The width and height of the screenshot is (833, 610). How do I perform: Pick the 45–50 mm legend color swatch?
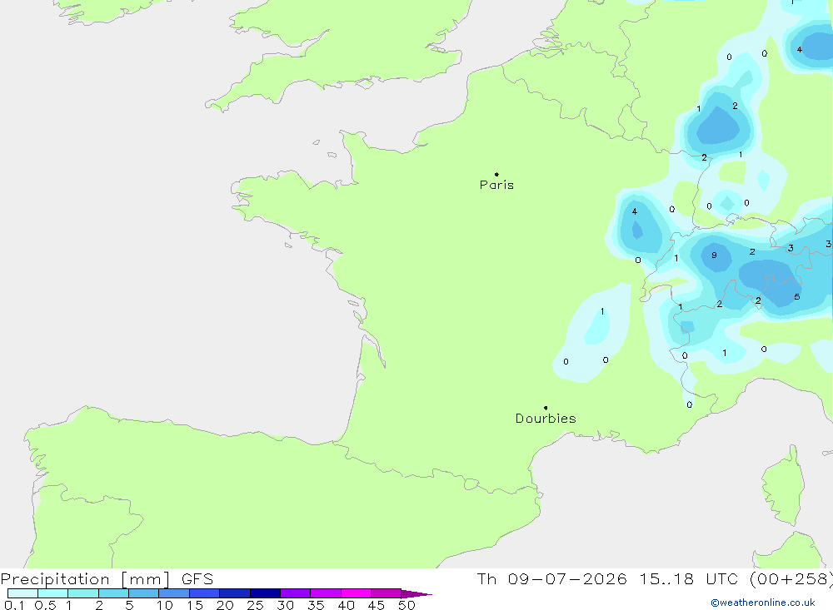click(387, 593)
